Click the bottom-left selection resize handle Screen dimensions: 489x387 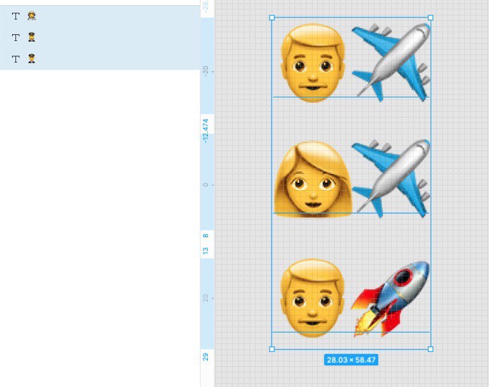272,349
